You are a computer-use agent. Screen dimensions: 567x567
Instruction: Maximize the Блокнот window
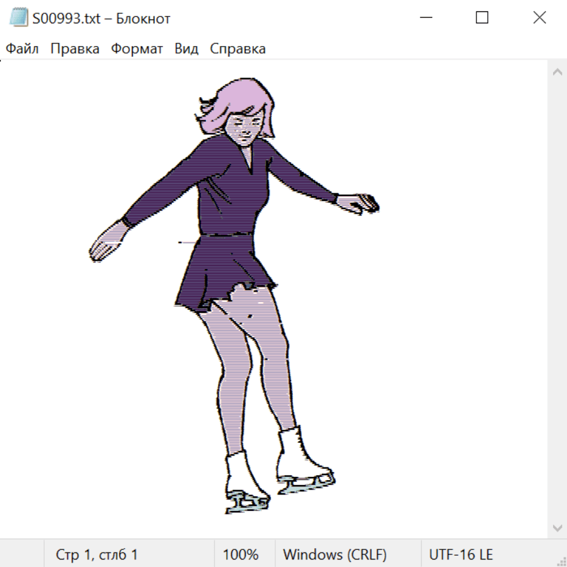482,18
